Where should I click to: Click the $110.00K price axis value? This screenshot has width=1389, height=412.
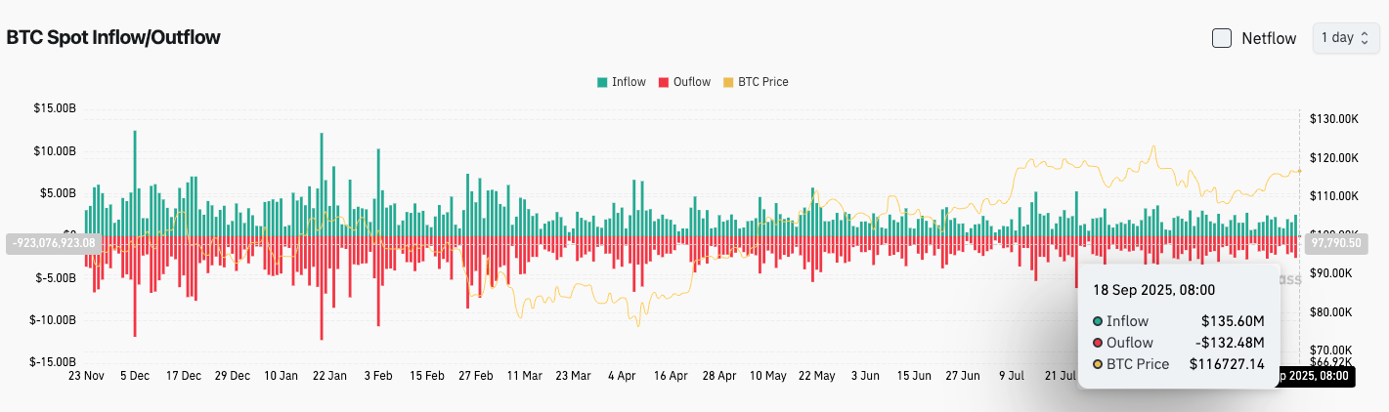click(x=1335, y=196)
